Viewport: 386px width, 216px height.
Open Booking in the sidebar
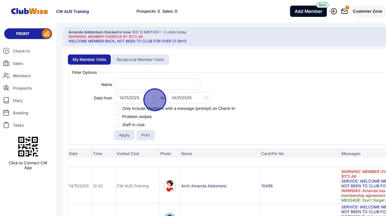(x=16, y=113)
